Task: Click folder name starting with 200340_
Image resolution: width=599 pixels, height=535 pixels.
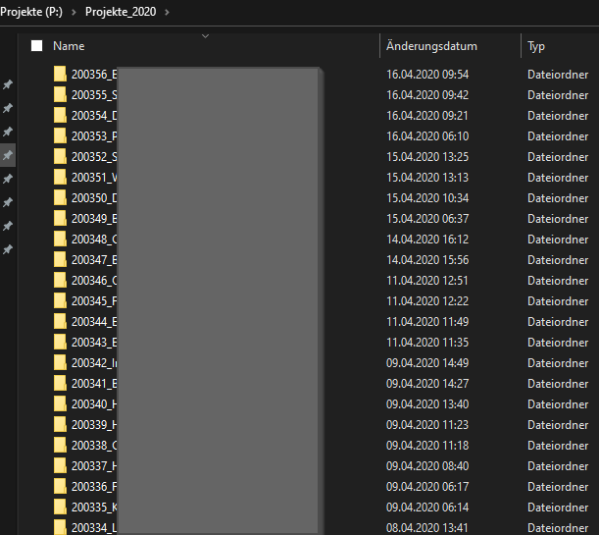Action: click(94, 404)
